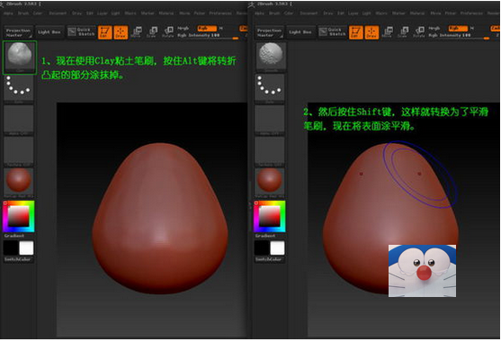Click the Gradient button in right window

point(265,236)
